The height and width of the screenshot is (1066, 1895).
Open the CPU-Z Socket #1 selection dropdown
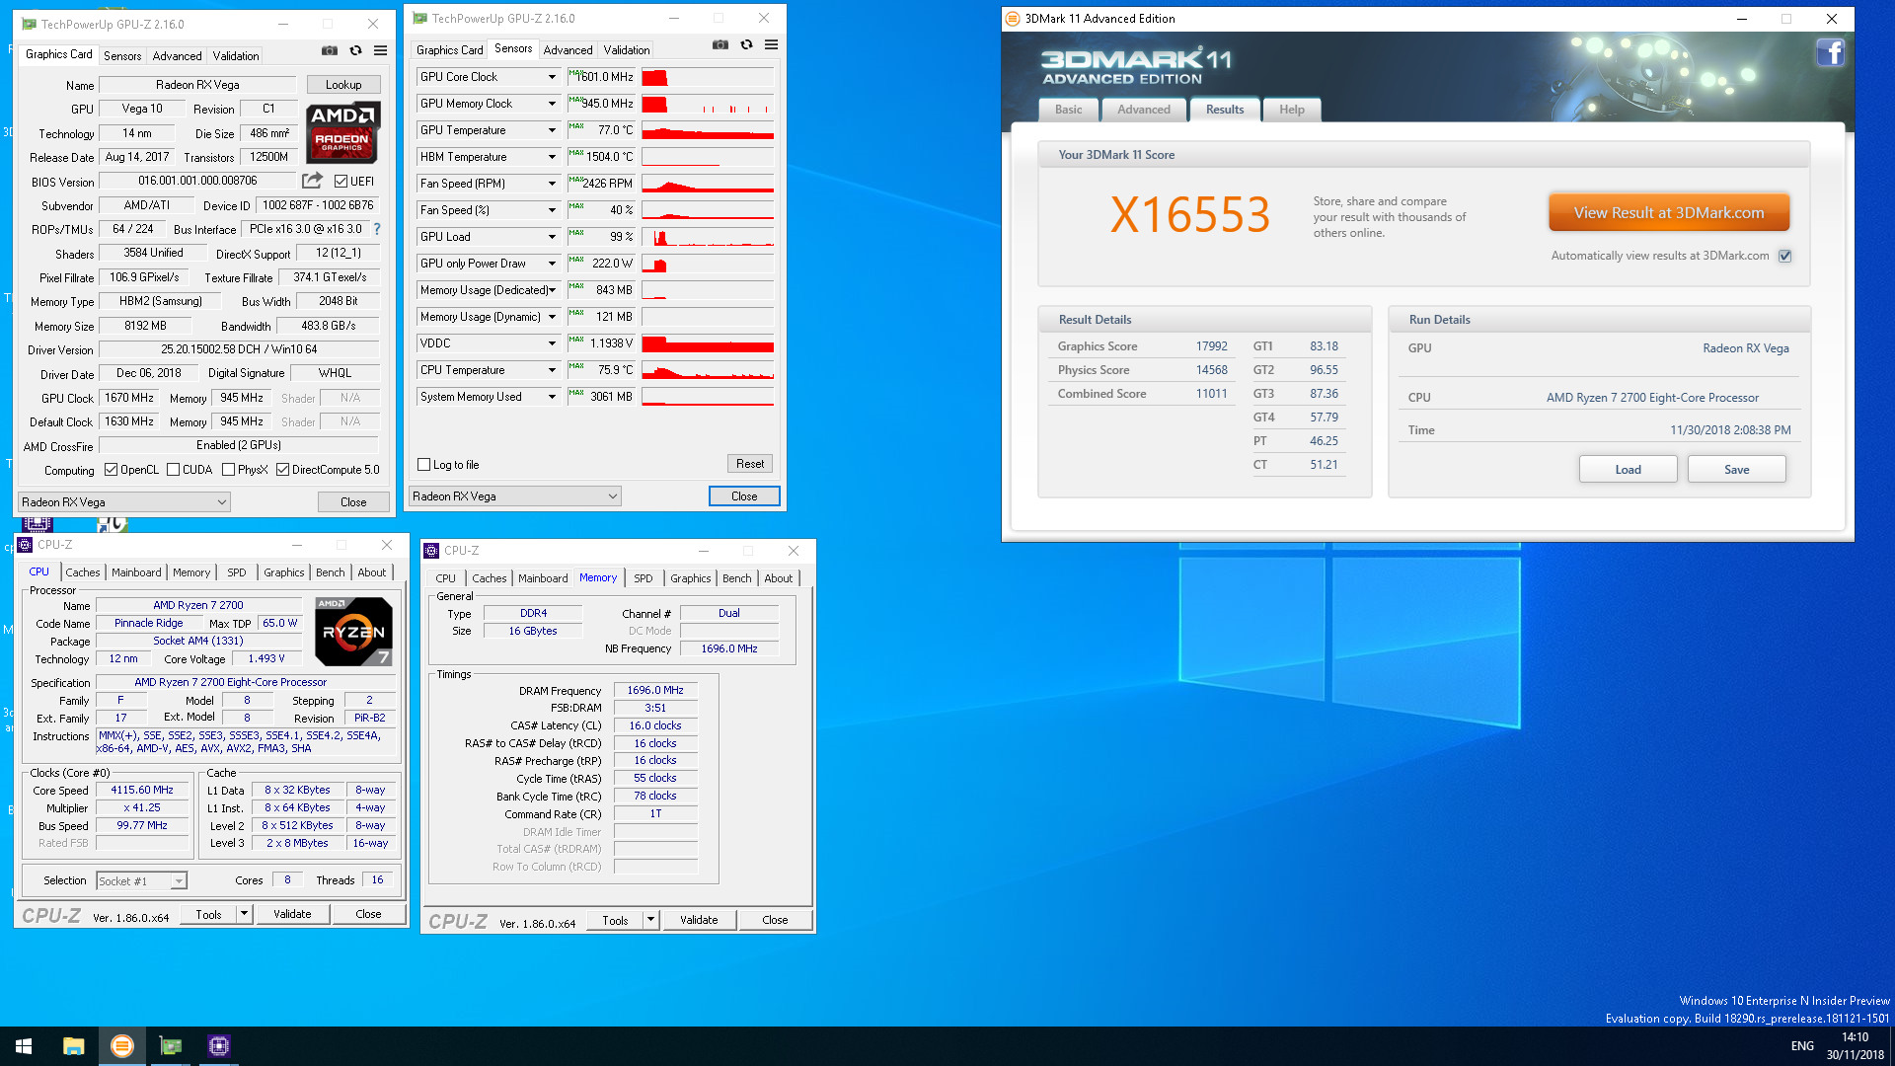pos(141,881)
